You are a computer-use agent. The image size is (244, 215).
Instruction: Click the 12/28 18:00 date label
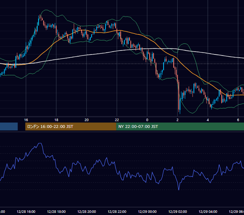tap(56, 211)
